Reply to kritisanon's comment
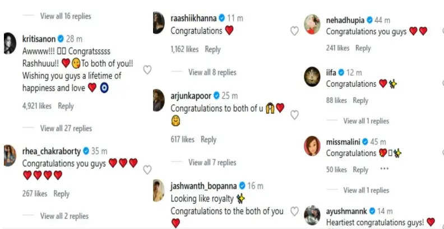The image size is (444, 229). pos(66,106)
